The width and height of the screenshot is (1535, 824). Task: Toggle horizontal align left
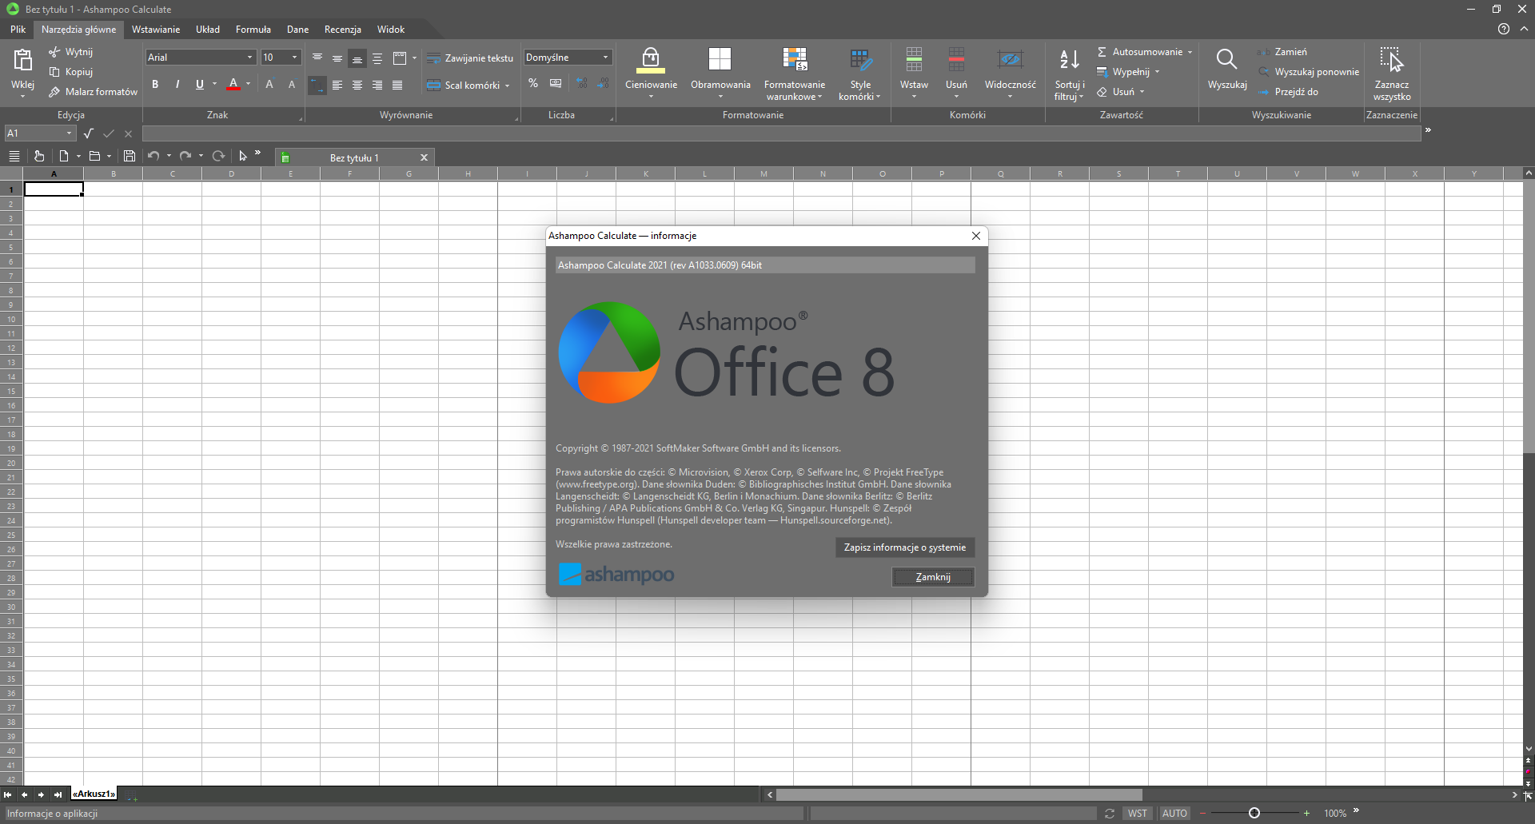tap(337, 85)
